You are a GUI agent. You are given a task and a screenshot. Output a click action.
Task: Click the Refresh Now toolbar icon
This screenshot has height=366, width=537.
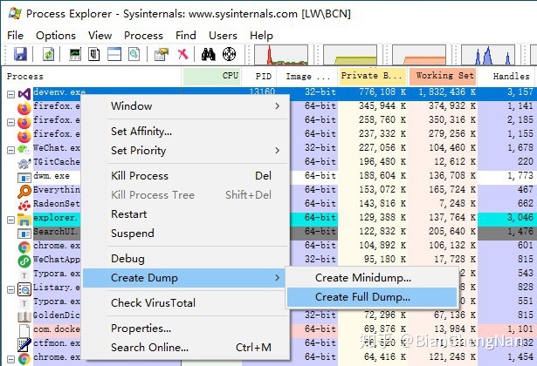pyautogui.click(x=48, y=54)
